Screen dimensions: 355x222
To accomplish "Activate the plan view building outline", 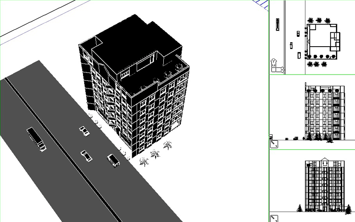I will coord(323,41).
